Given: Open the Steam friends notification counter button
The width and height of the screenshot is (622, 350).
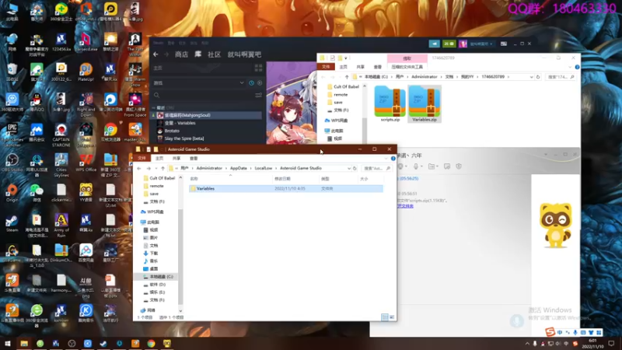Looking at the screenshot, I should click(449, 44).
